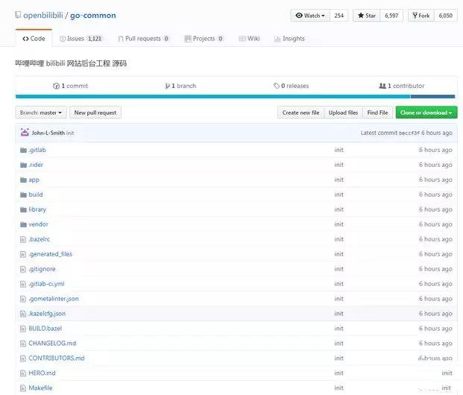The image size is (463, 395).
Task: Expand Clone or download menu
Action: pyautogui.click(x=426, y=113)
